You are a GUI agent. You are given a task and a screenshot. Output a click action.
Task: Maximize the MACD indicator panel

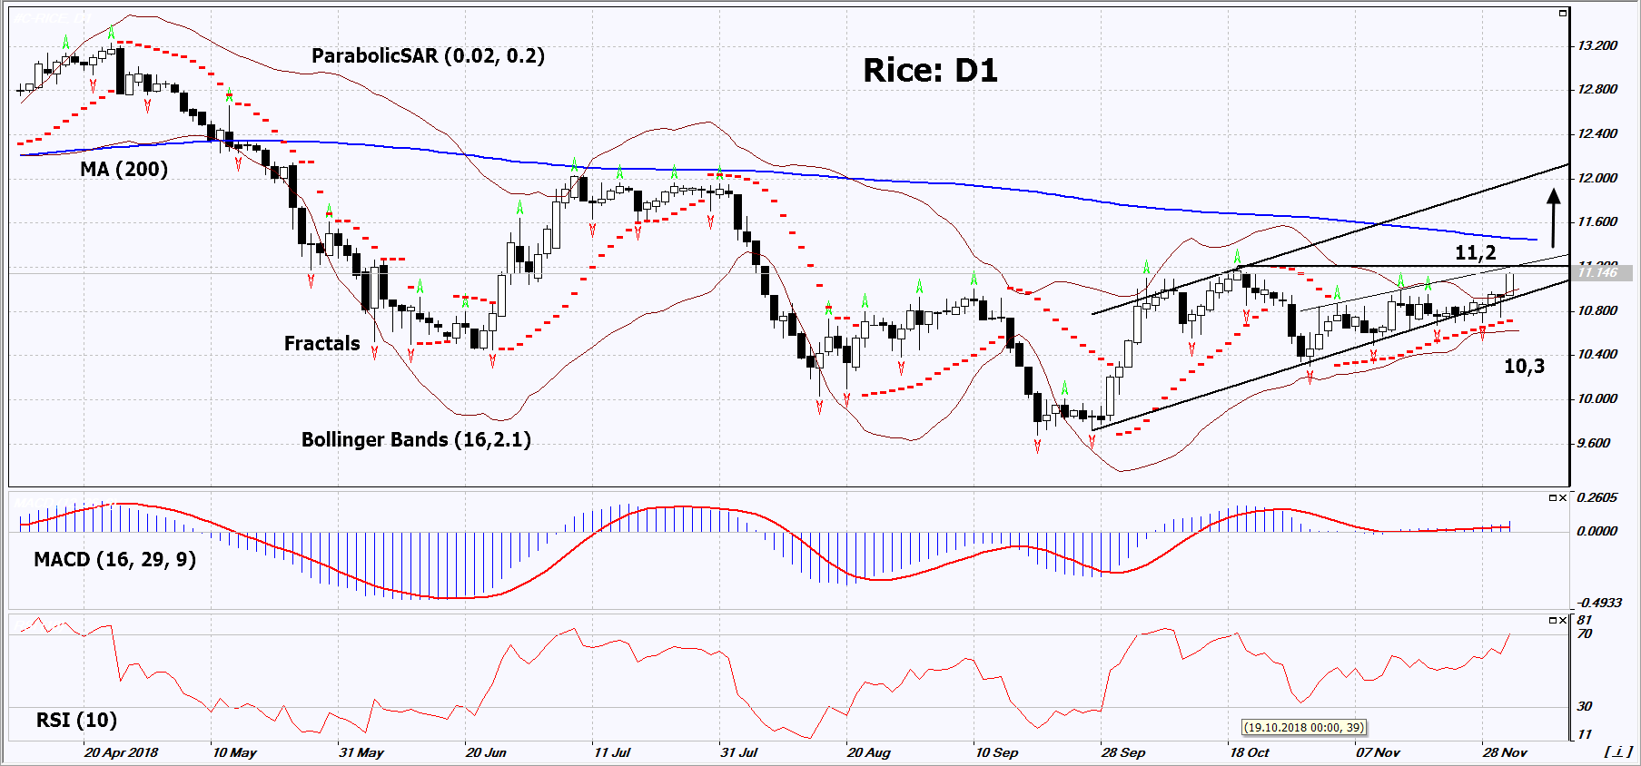[x=1552, y=498]
